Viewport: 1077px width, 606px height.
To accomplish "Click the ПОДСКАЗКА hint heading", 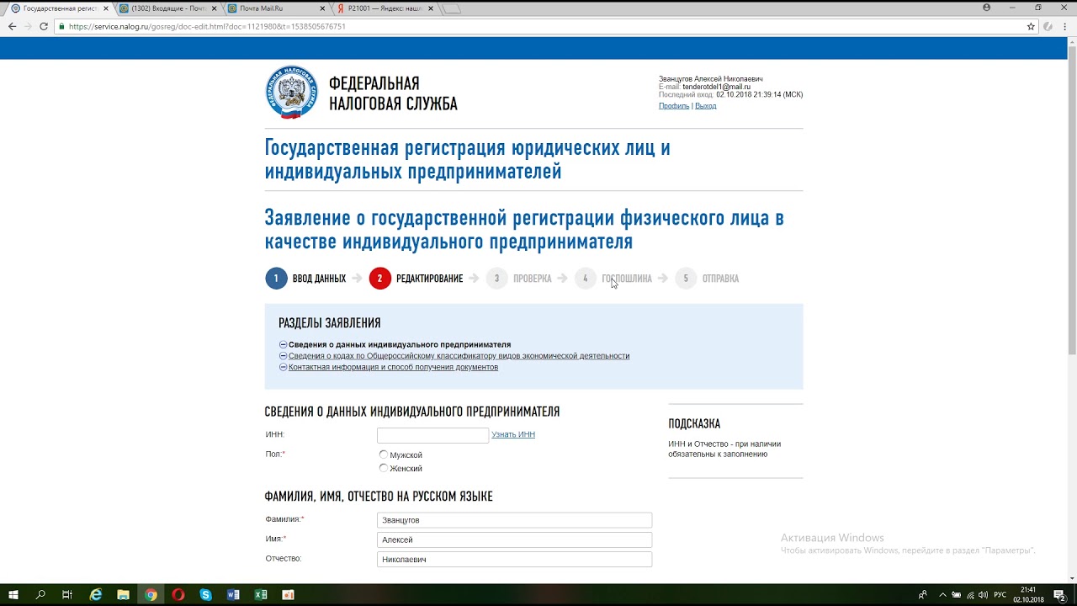I will pos(694,424).
